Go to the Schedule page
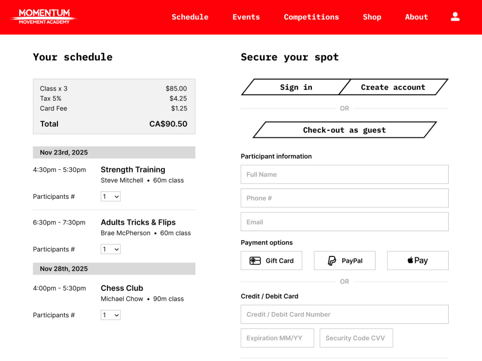Screen dimensions: 482x361 click(x=189, y=17)
